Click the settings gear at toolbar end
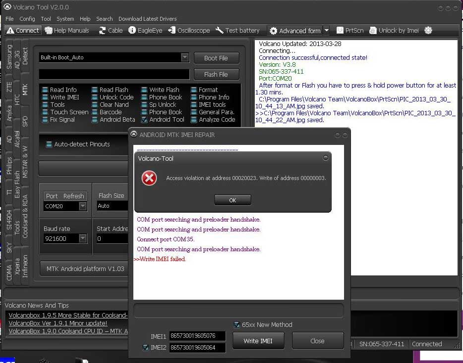Viewport: 463px width, 363px height. 428,30
